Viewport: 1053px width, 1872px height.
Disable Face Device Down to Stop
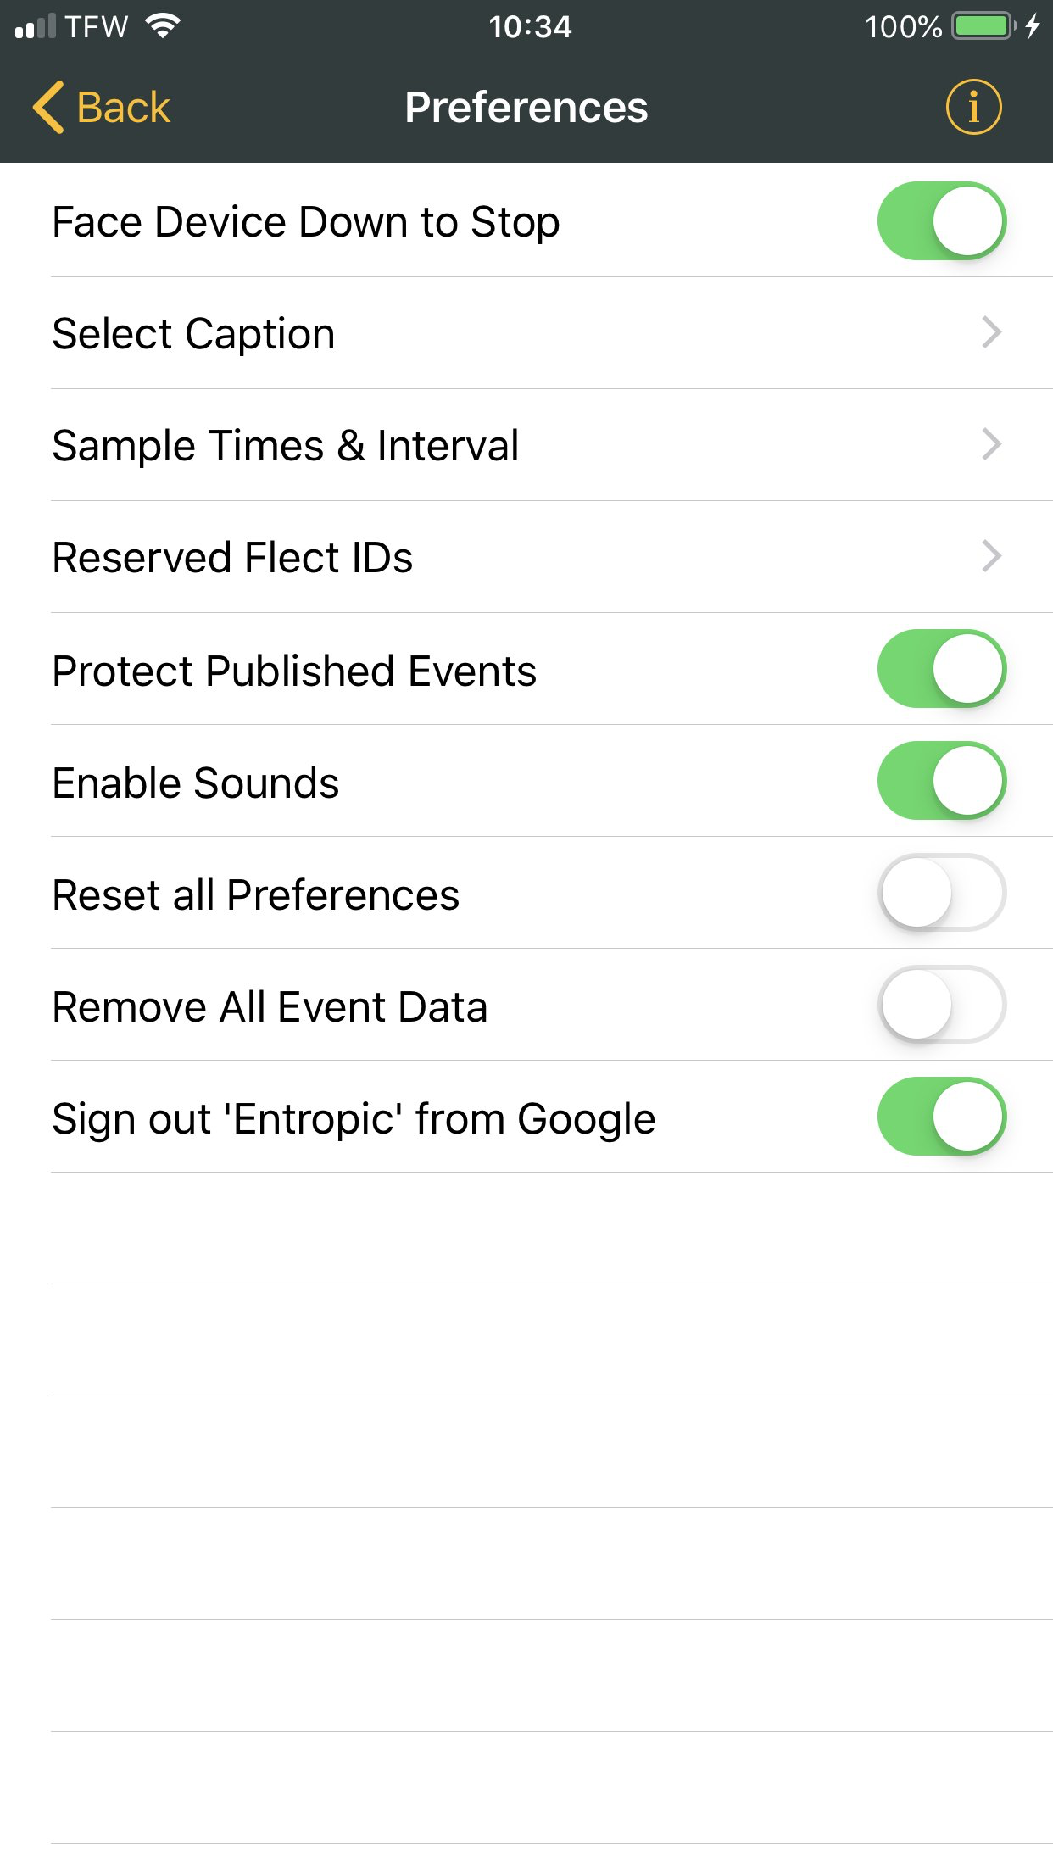tap(941, 221)
